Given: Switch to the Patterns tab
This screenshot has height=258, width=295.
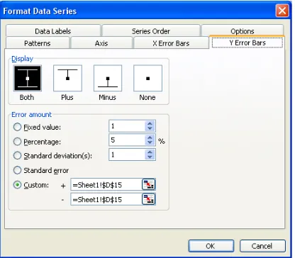Looking at the screenshot, I should click(x=38, y=43).
